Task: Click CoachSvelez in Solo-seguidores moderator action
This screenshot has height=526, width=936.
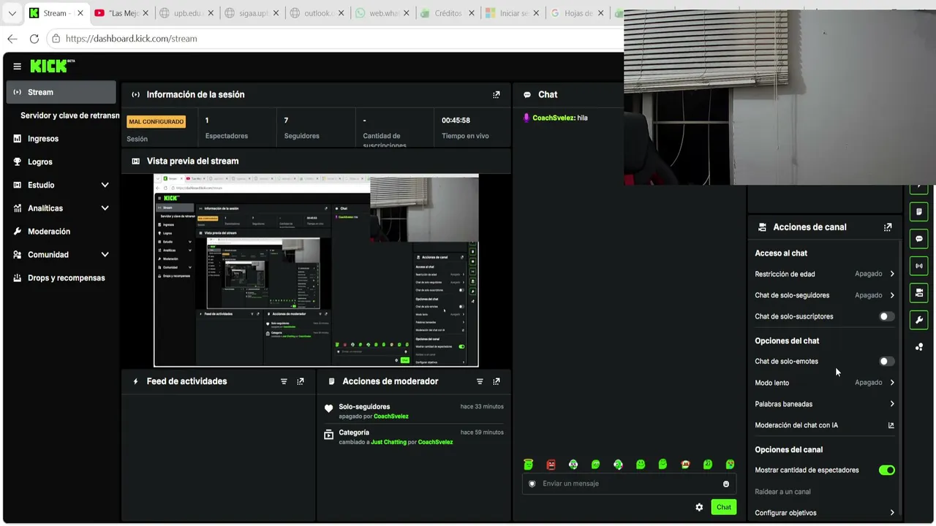Action: [x=391, y=416]
